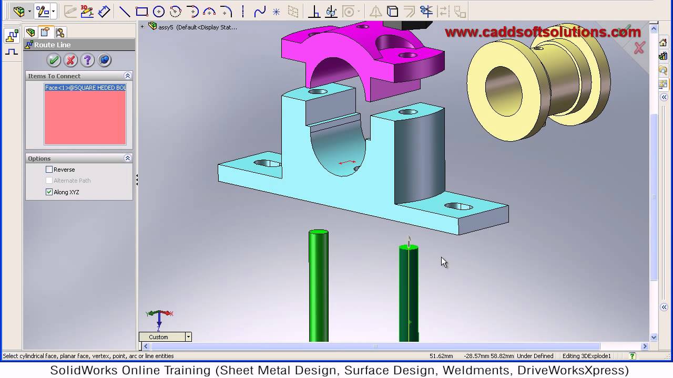The height and width of the screenshot is (378, 673).
Task: Collapse the Options section
Action: pos(127,158)
